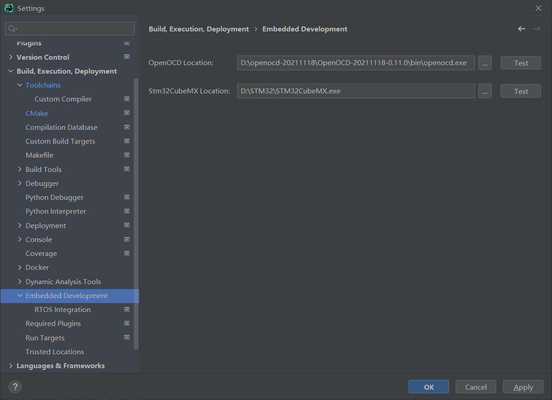Click the navigate forward arrow

tap(537, 29)
